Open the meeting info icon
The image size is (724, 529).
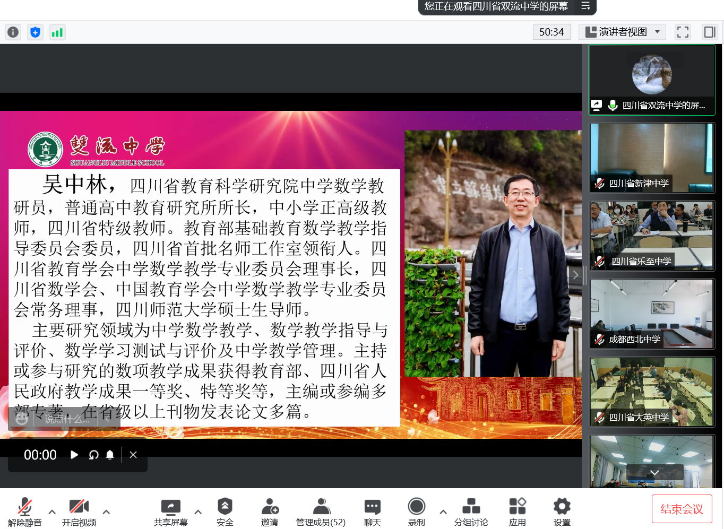tap(13, 32)
